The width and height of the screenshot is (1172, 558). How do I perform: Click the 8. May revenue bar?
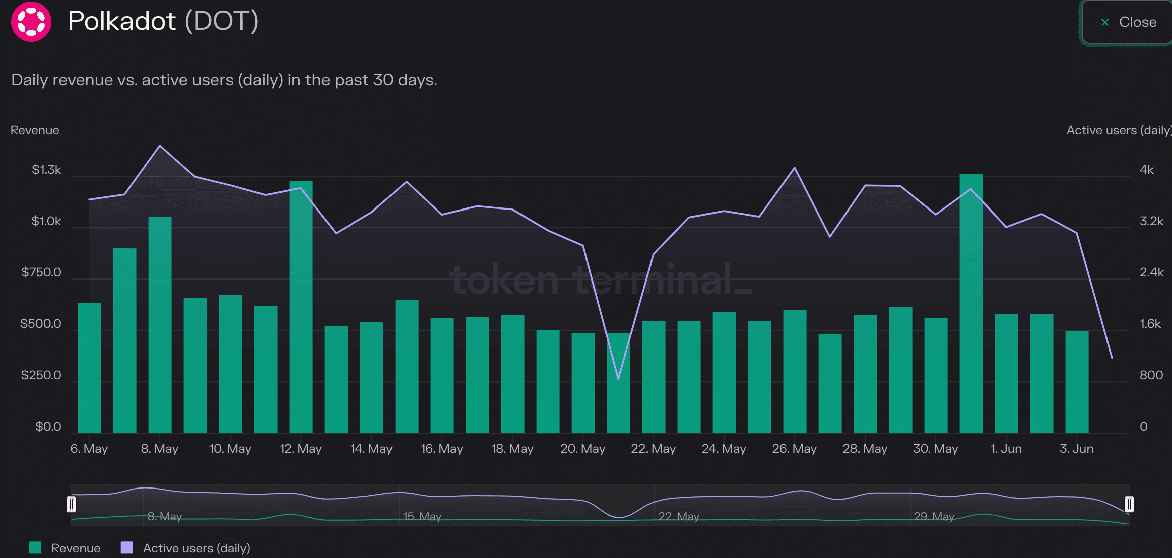pyautogui.click(x=160, y=325)
